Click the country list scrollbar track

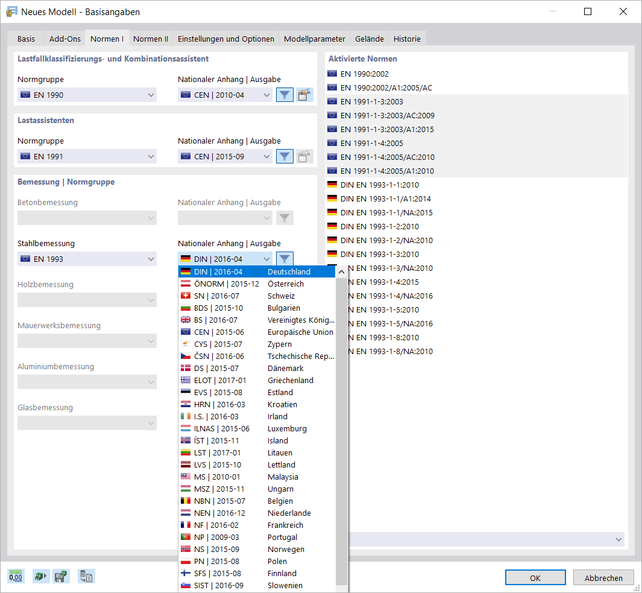[341, 430]
